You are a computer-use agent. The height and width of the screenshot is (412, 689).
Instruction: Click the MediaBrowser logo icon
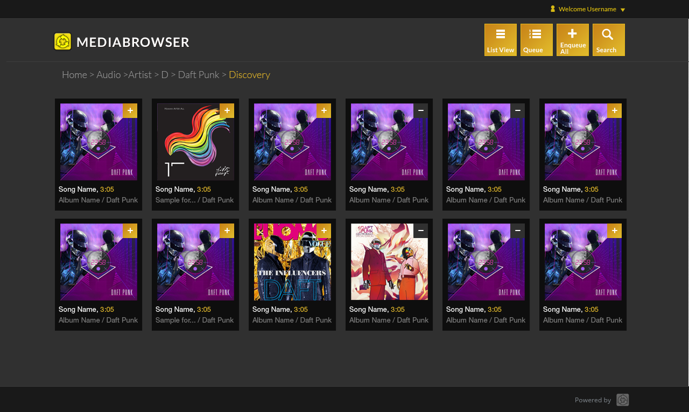point(62,42)
